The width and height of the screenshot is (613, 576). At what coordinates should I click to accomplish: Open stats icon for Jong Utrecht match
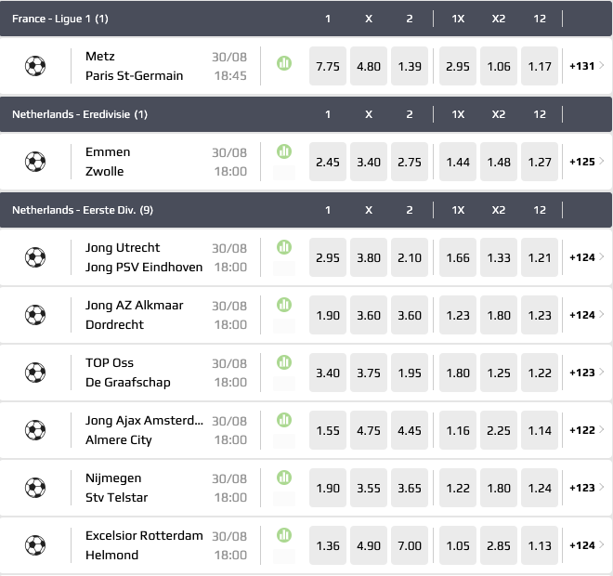tap(284, 247)
